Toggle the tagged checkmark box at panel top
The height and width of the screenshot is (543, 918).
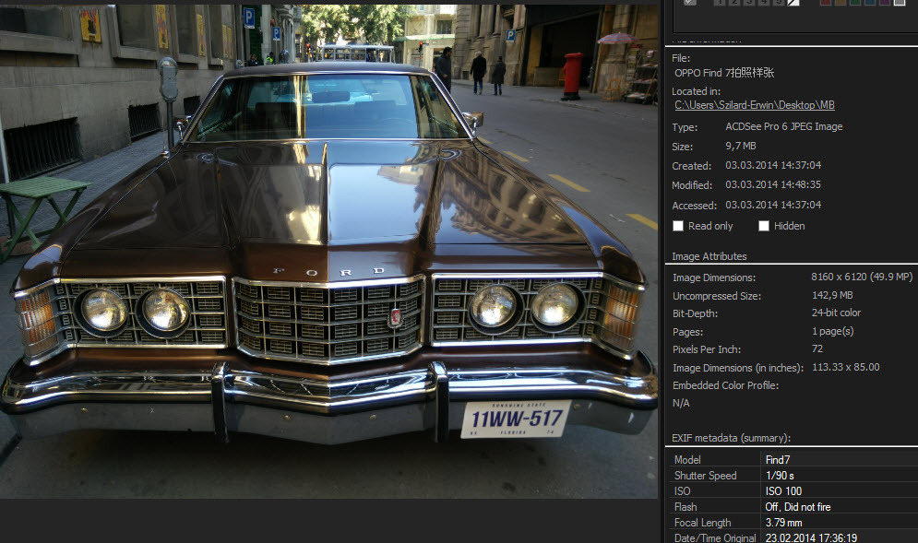(x=690, y=3)
